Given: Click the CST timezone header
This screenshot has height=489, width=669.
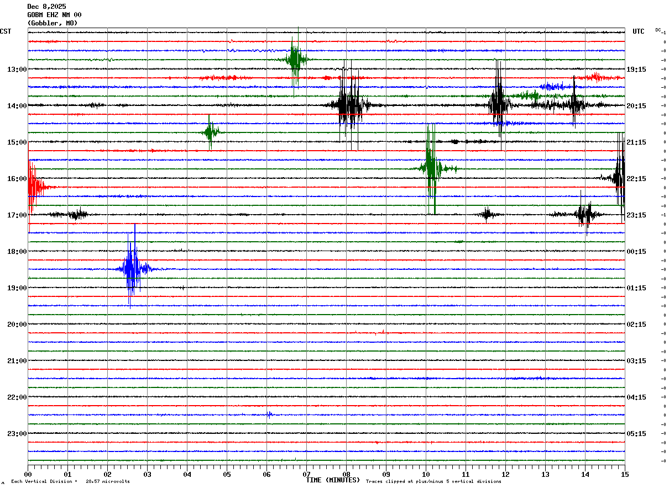Looking at the screenshot, I should (6, 31).
